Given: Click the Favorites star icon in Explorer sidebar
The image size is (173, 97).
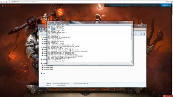Looking at the screenshot, I should point(42,37).
